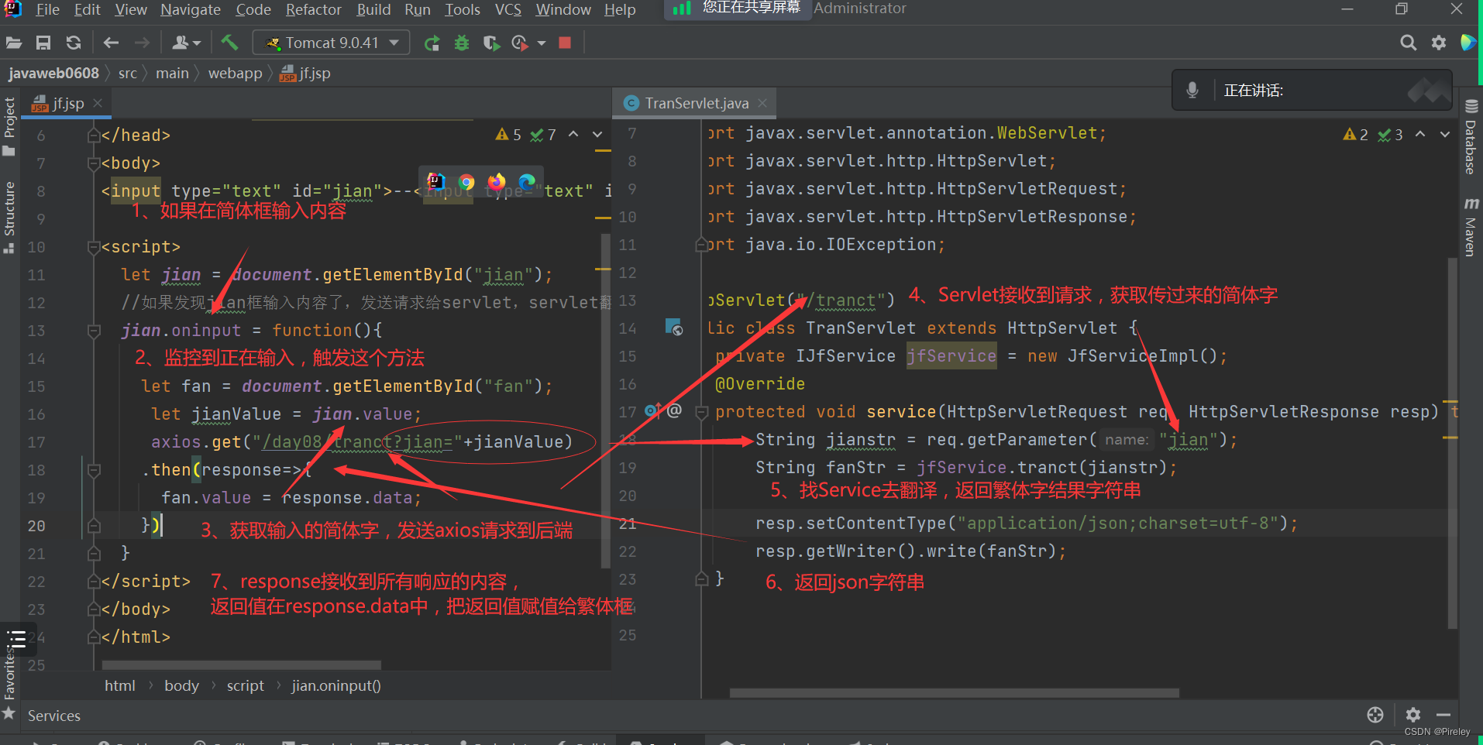This screenshot has height=745, width=1483.
Task: Go to previous highlighted error in jf.jsp
Action: [x=573, y=134]
